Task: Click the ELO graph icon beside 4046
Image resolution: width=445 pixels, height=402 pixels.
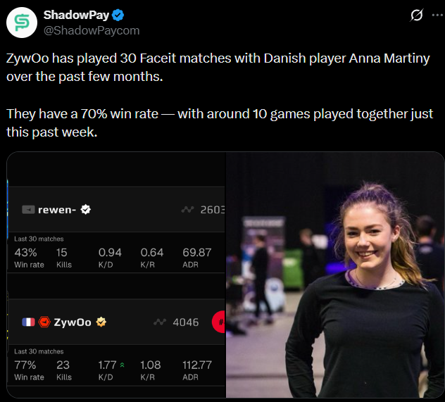Action: (159, 322)
